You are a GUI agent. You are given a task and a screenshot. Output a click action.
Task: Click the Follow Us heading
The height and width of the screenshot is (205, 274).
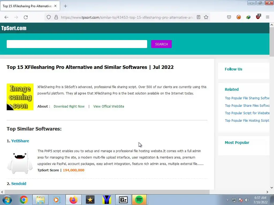tap(233, 69)
